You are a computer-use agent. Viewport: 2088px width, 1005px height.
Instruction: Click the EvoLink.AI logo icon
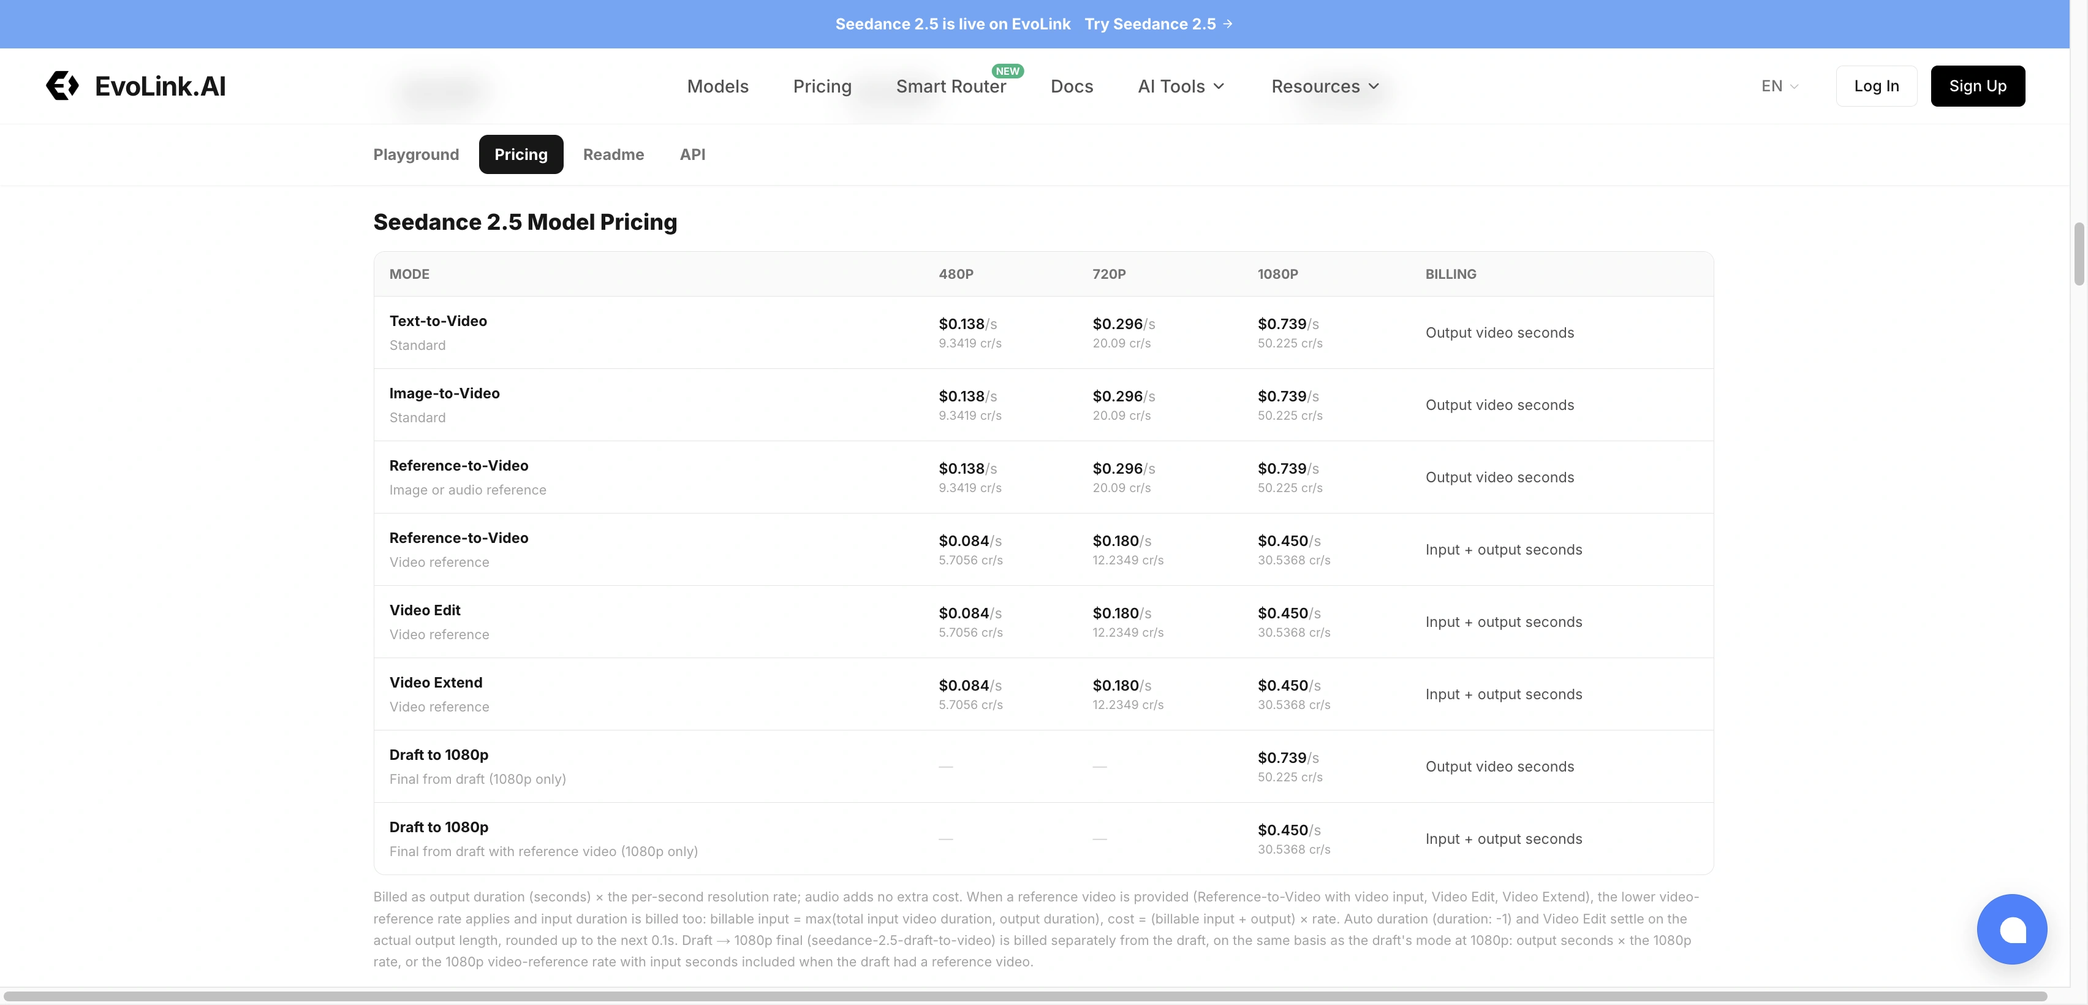[x=62, y=86]
